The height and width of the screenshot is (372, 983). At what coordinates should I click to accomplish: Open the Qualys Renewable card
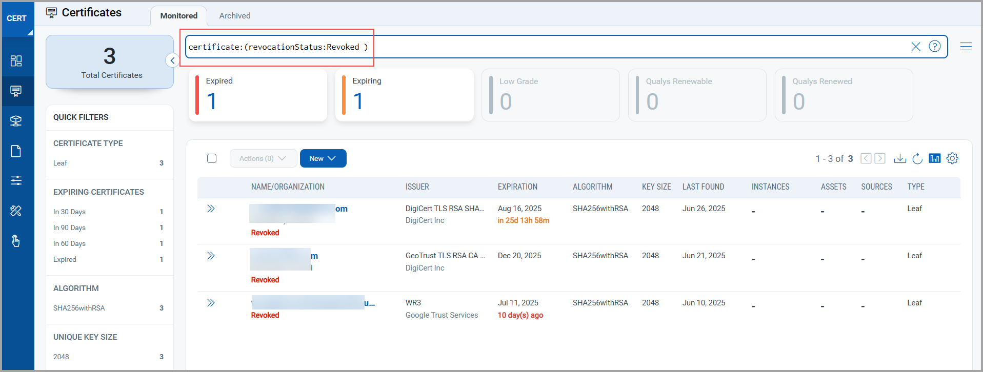tap(697, 95)
